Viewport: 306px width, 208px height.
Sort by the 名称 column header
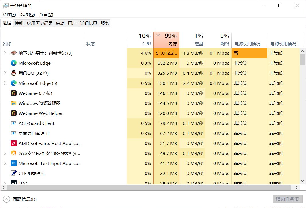pyautogui.click(x=42, y=40)
